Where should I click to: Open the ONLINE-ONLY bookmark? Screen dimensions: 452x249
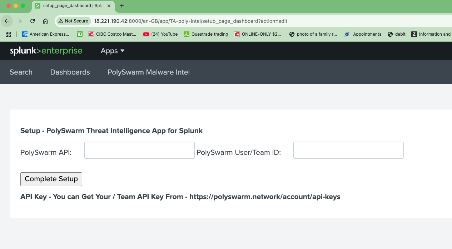pos(258,34)
